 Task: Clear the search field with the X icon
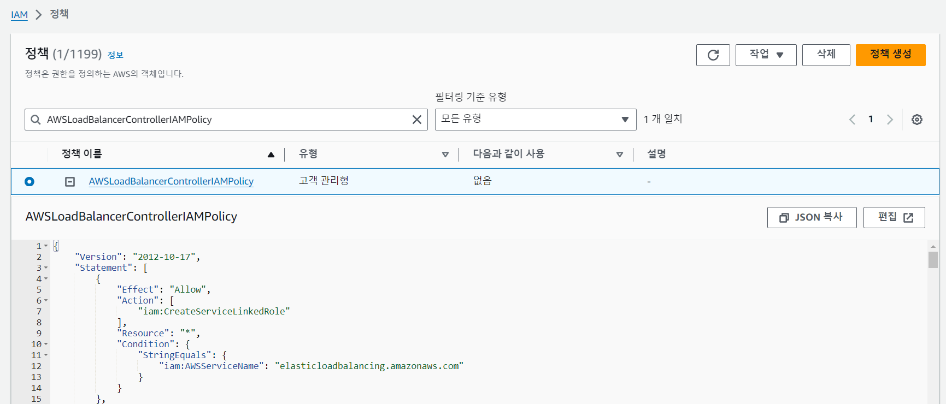(x=416, y=120)
